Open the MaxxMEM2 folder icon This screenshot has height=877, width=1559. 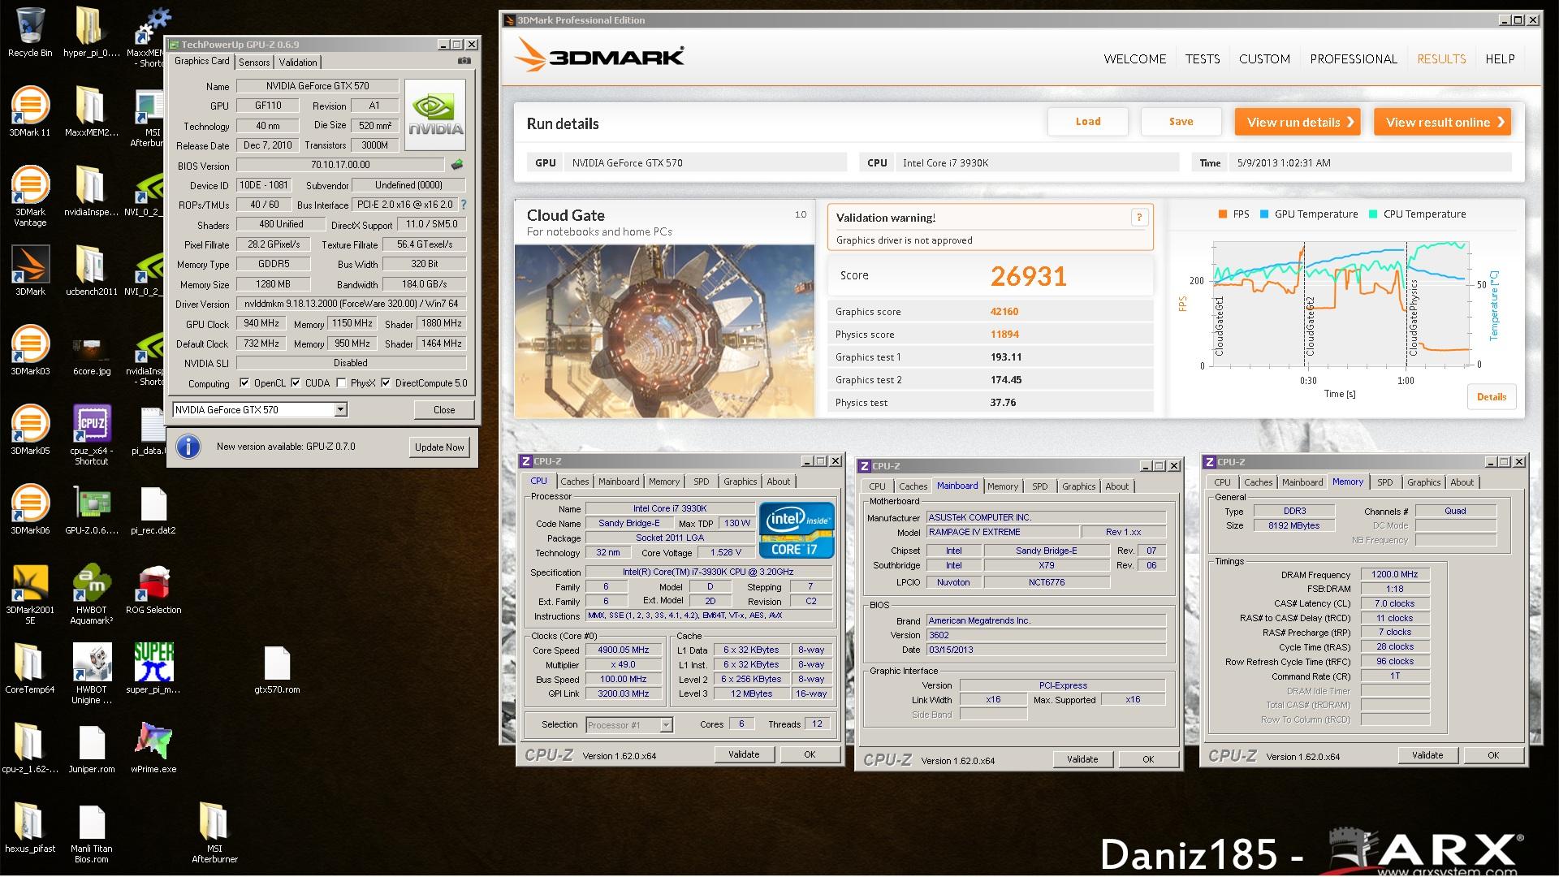[92, 110]
